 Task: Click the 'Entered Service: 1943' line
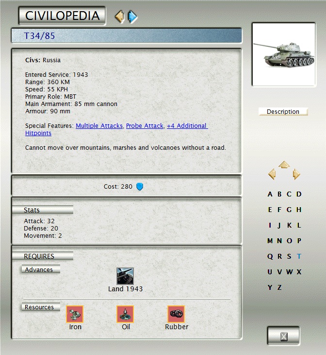(56, 75)
